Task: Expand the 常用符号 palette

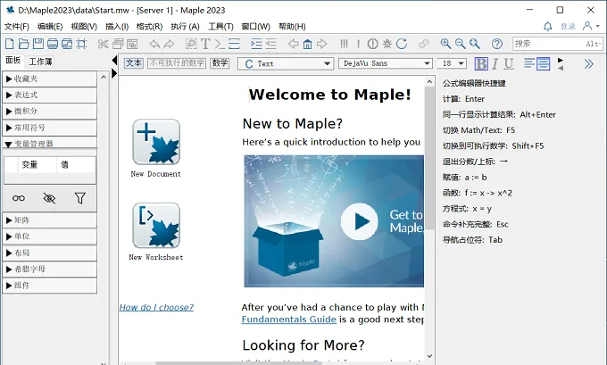Action: (50, 128)
